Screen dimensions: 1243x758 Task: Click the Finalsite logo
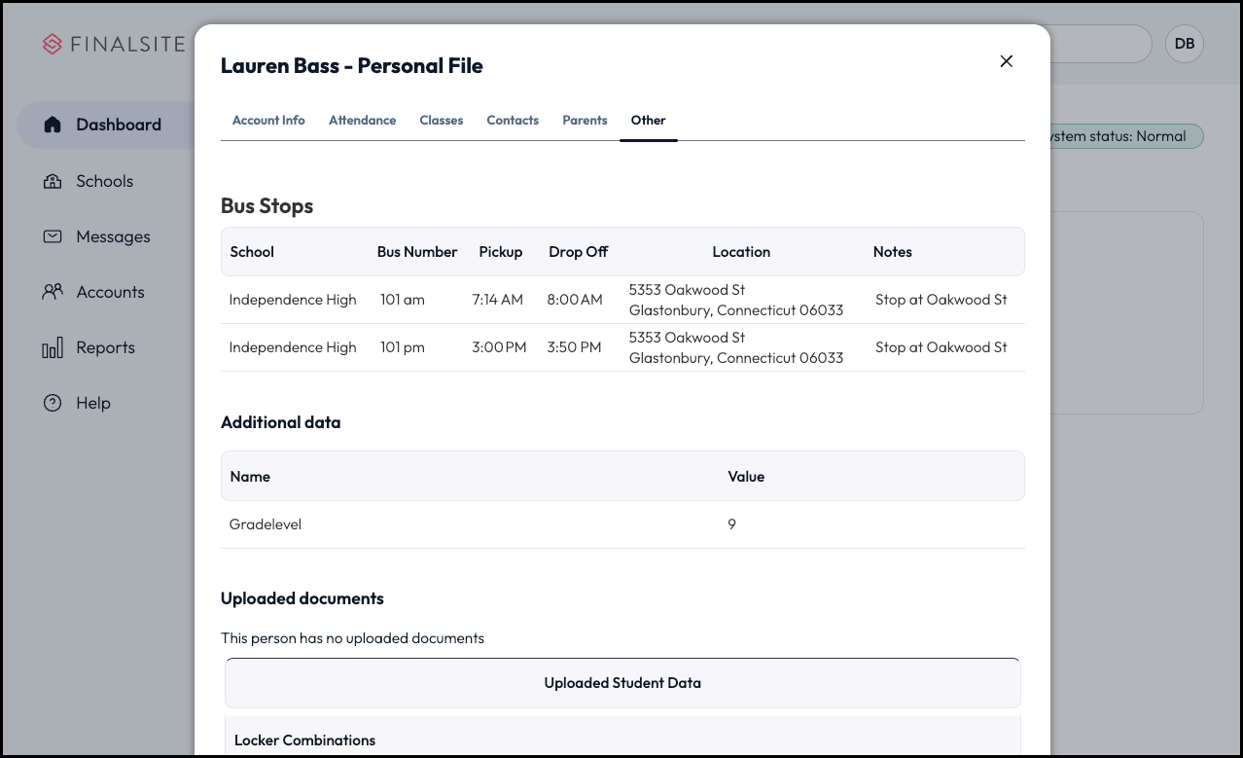pyautogui.click(x=114, y=45)
